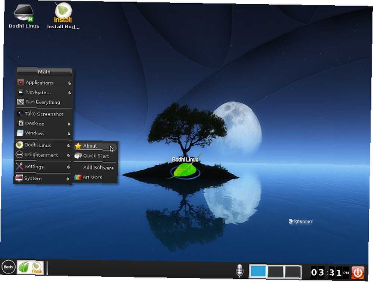
Task: Click the Desktop menu icon
Action: point(21,123)
